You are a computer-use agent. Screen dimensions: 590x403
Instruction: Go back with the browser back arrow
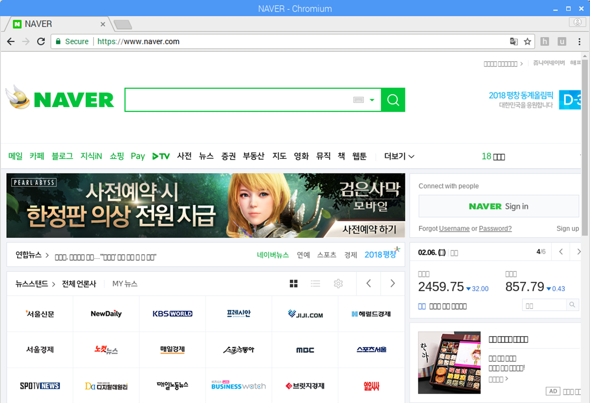click(11, 41)
